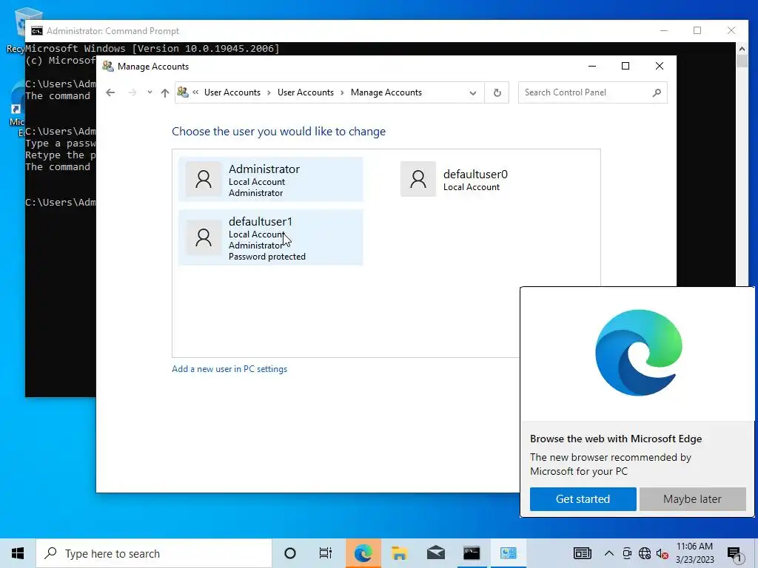The image size is (758, 568).
Task: Select first User Accounts breadcrumb
Action: pyautogui.click(x=232, y=92)
